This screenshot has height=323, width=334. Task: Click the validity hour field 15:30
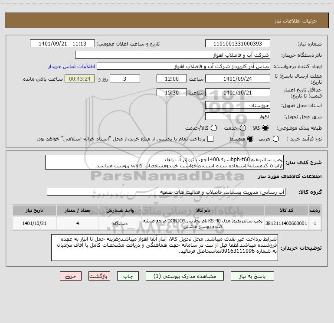pyautogui.click(x=172, y=92)
